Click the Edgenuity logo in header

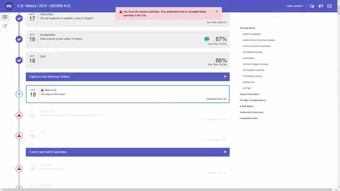[x=9, y=6]
